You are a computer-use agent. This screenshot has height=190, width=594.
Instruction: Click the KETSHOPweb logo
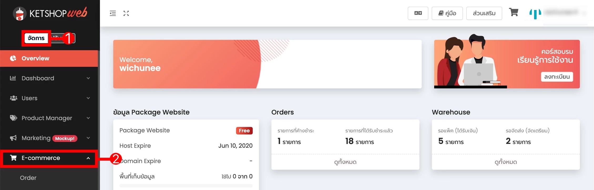click(x=50, y=13)
